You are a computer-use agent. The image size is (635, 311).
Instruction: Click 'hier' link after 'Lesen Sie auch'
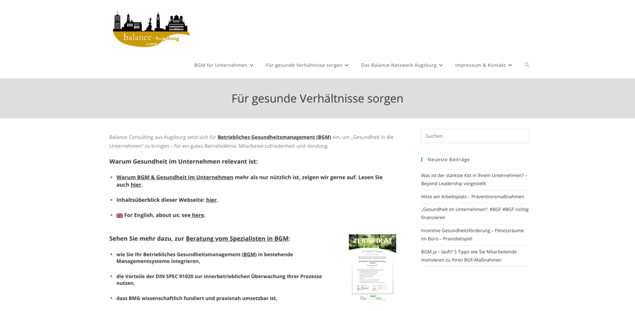(136, 185)
